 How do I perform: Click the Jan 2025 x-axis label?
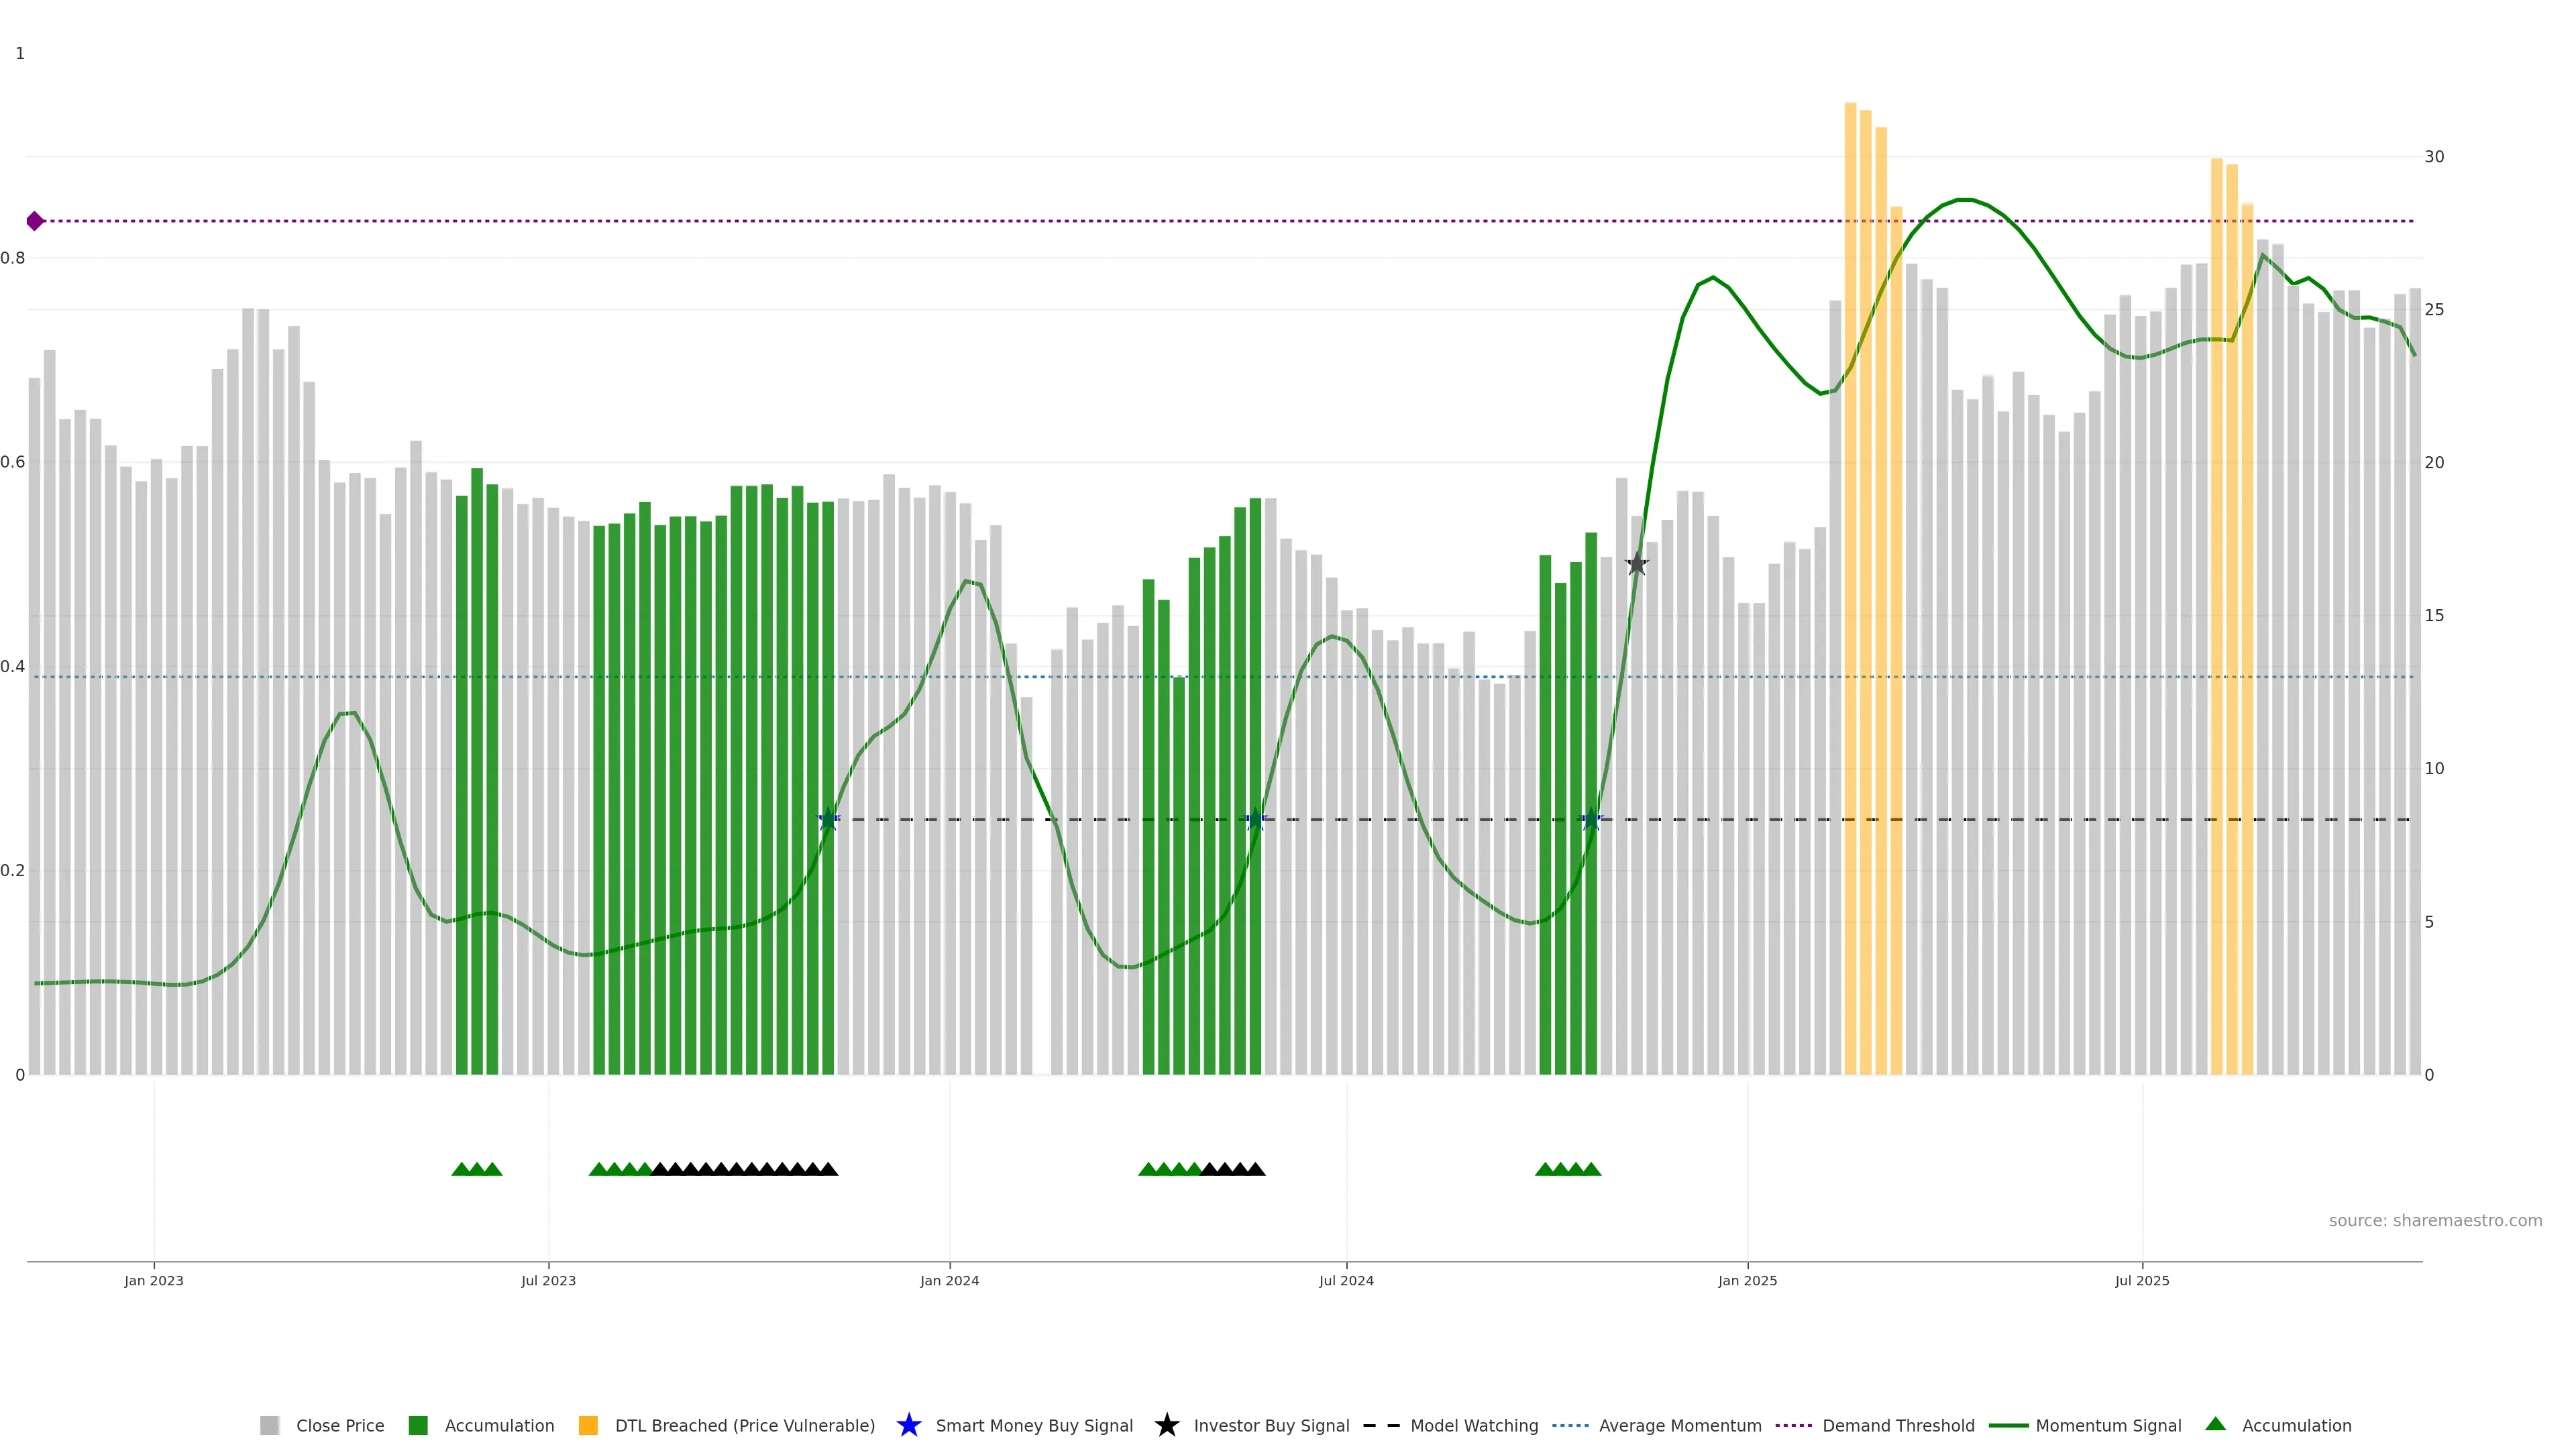tap(1747, 1281)
